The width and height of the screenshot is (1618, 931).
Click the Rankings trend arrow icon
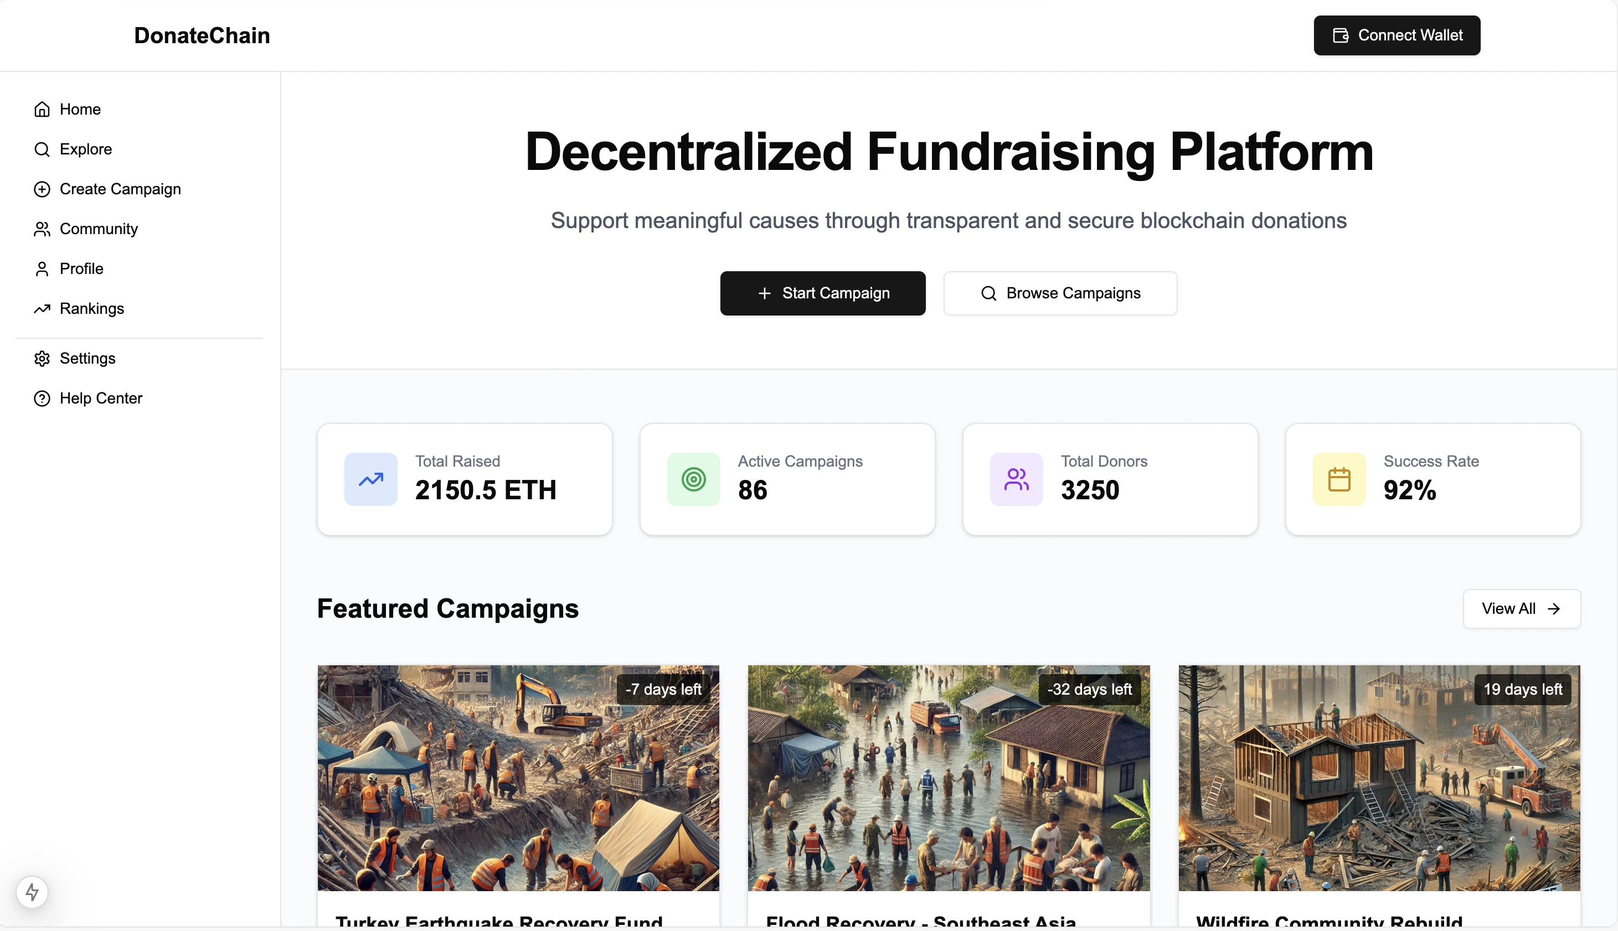click(x=42, y=309)
